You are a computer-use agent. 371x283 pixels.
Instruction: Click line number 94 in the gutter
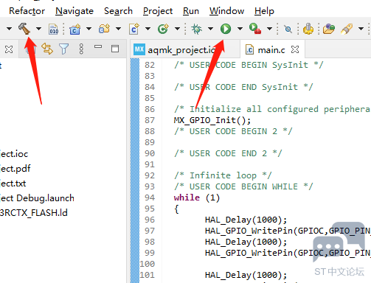coord(150,198)
